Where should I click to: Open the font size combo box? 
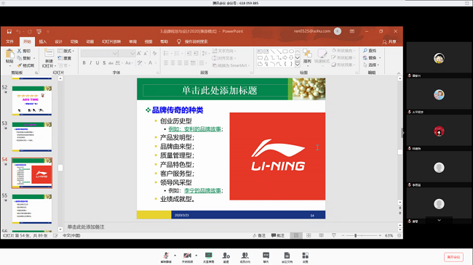127,54
